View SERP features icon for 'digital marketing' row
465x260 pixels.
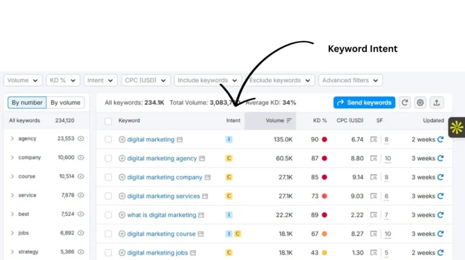point(374,140)
